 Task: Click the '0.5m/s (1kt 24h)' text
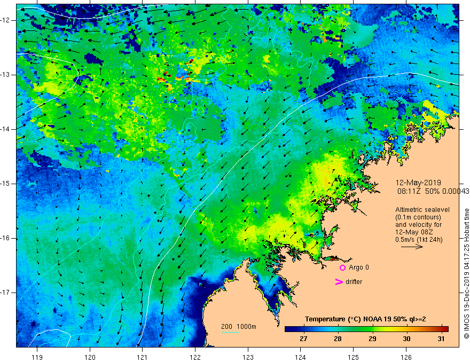419,239
